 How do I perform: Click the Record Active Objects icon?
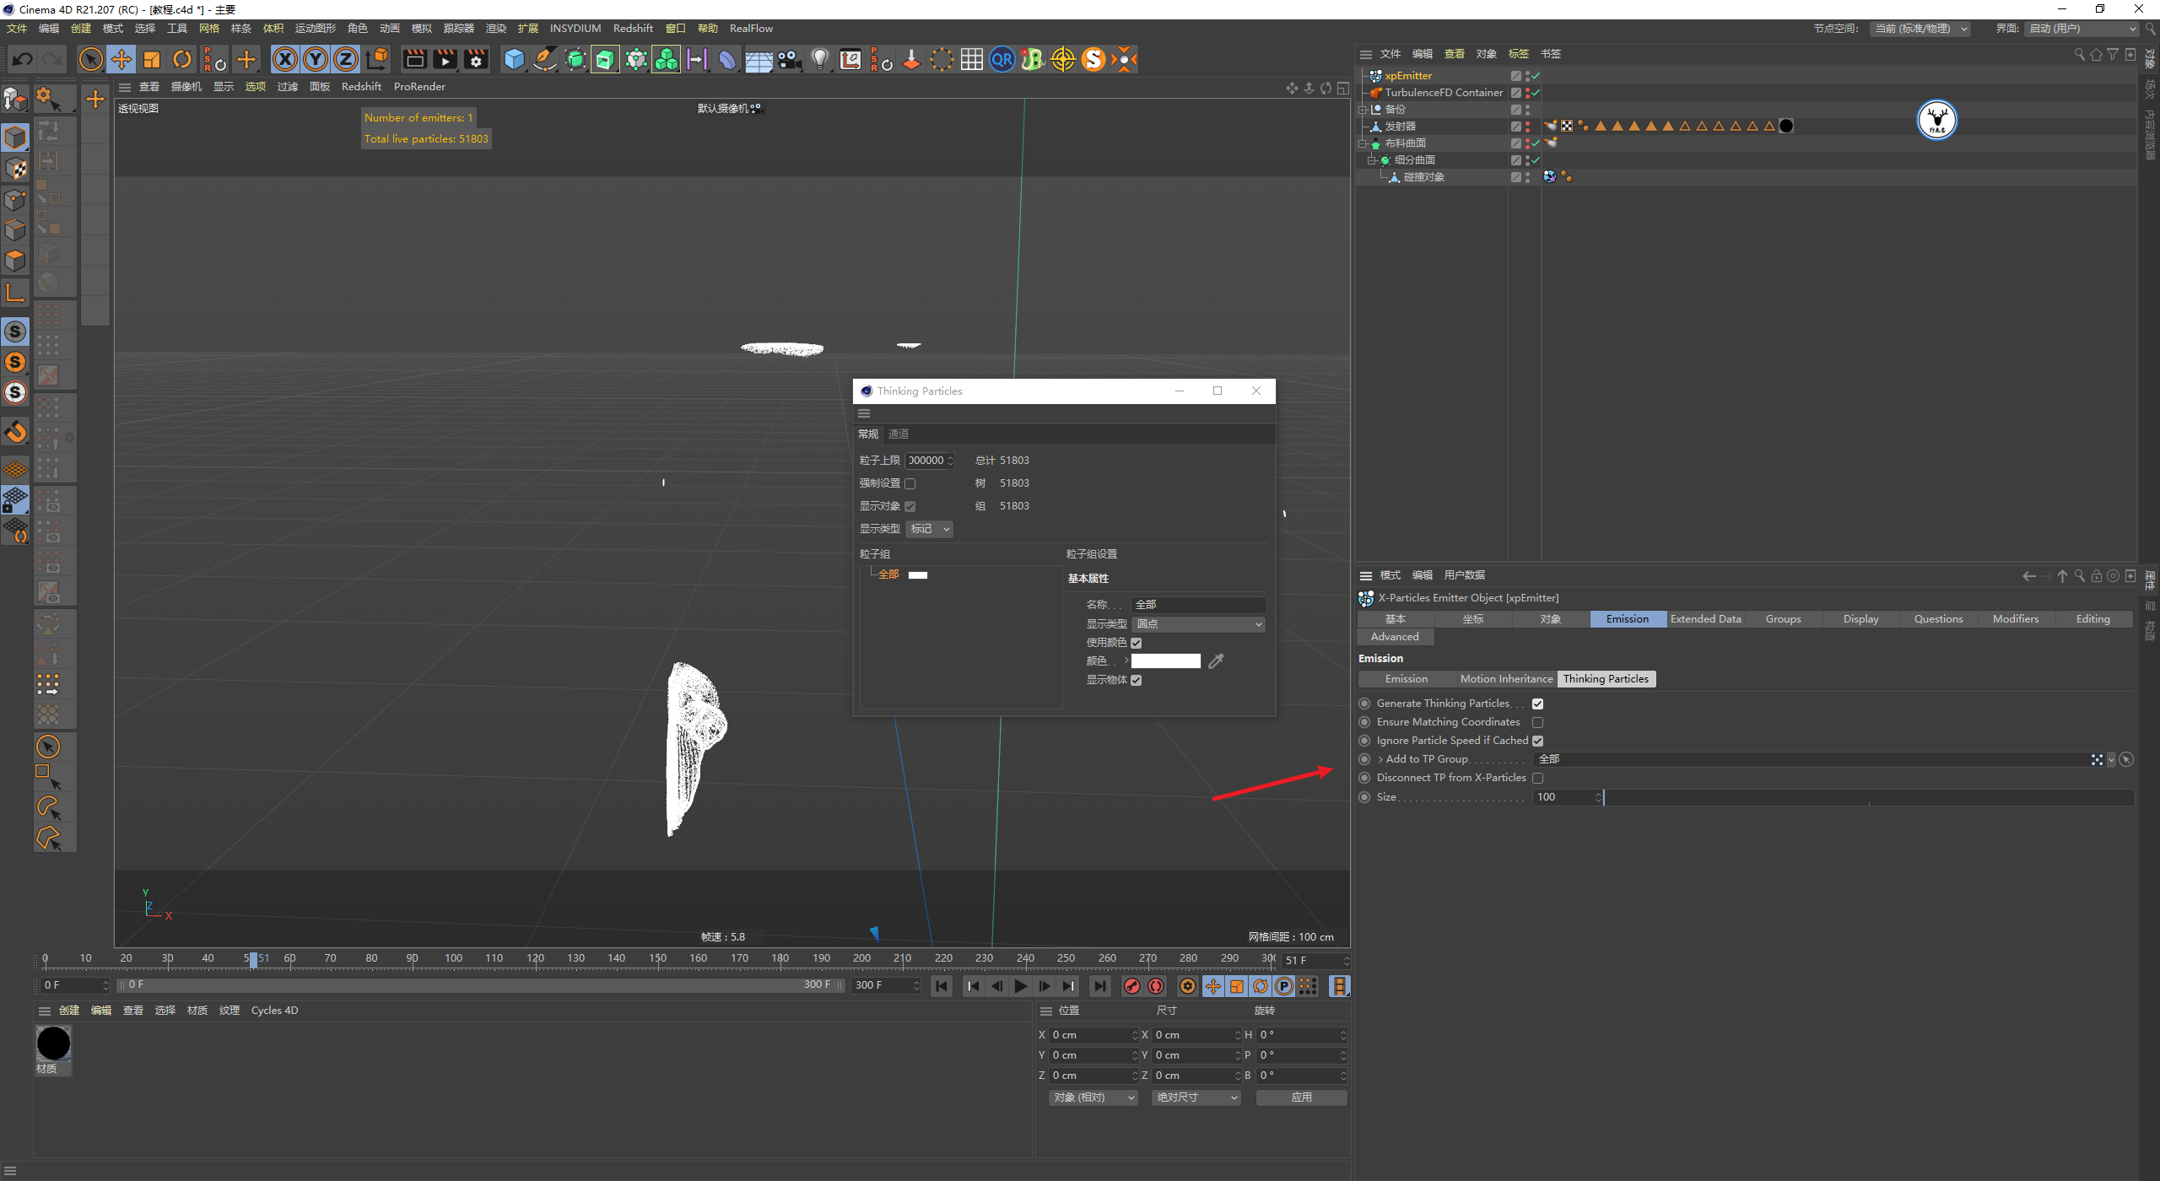pyautogui.click(x=1132, y=986)
